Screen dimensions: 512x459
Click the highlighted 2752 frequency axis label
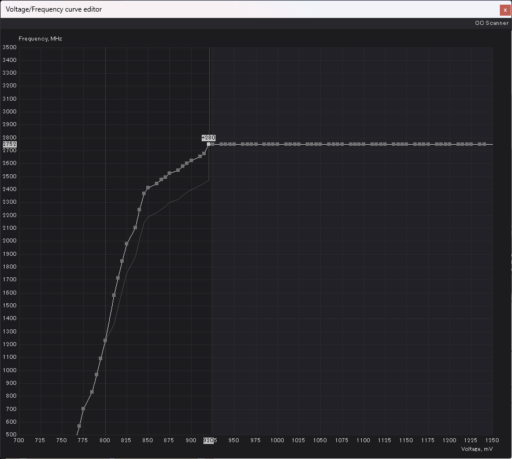[x=10, y=144]
